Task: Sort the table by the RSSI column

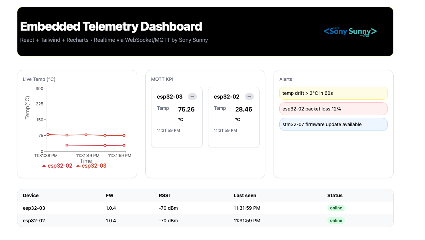Action: tap(164, 195)
